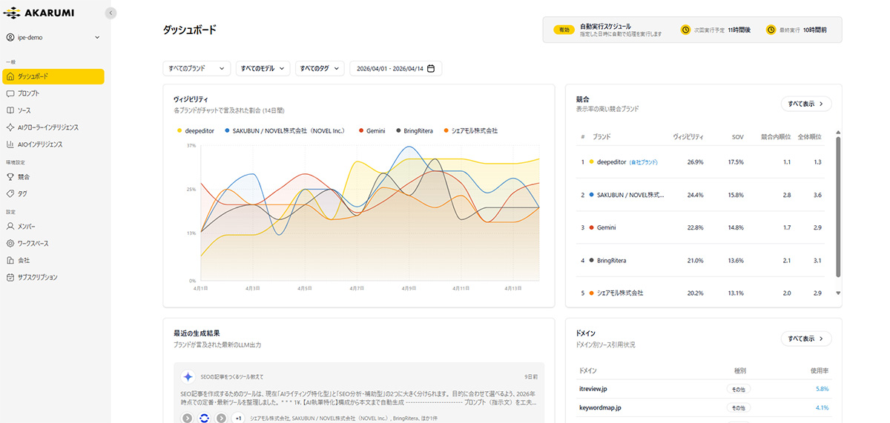Go to 競合 settings in the sidebar
Image resolution: width=890 pixels, height=423 pixels.
[53, 177]
